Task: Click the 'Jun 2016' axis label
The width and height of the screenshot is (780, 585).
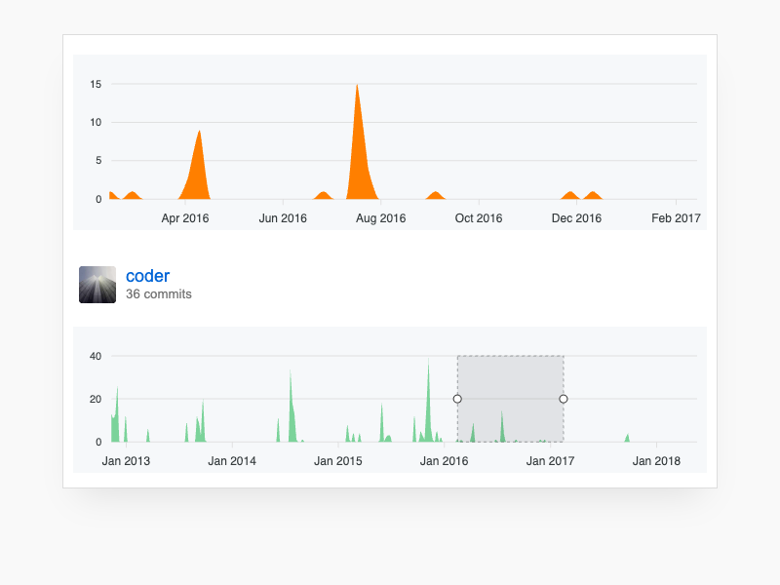Action: (283, 217)
